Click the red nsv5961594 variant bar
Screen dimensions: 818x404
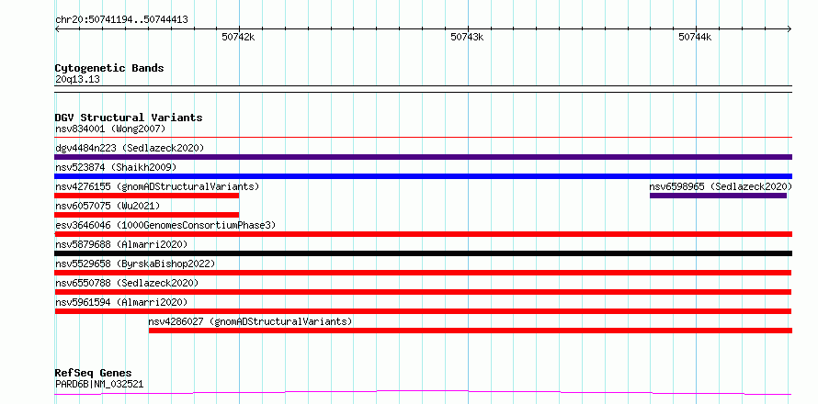point(423,311)
